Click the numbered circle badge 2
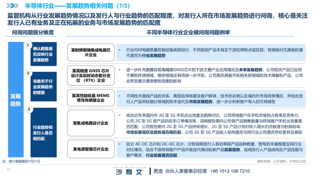Image resolution: width=314 pixels, height=176 pixels. click(x=28, y=73)
